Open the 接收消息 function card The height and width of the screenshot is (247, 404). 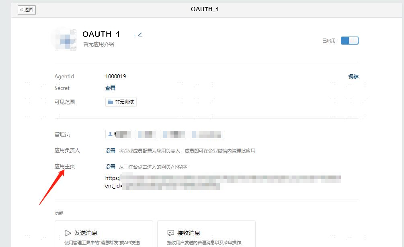pos(206,234)
